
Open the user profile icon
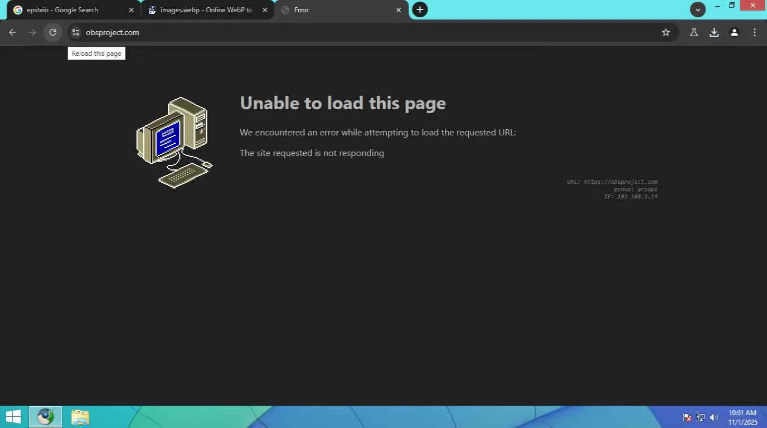point(734,32)
